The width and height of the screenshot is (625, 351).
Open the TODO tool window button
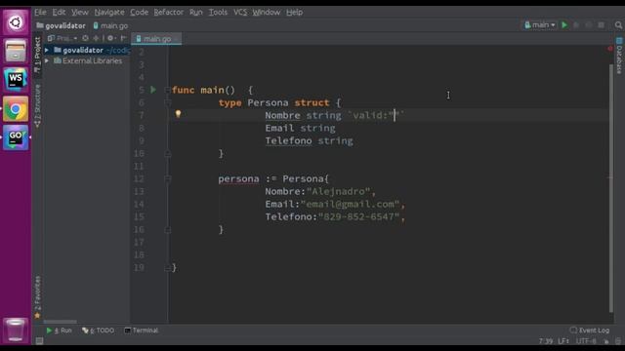tap(98, 331)
